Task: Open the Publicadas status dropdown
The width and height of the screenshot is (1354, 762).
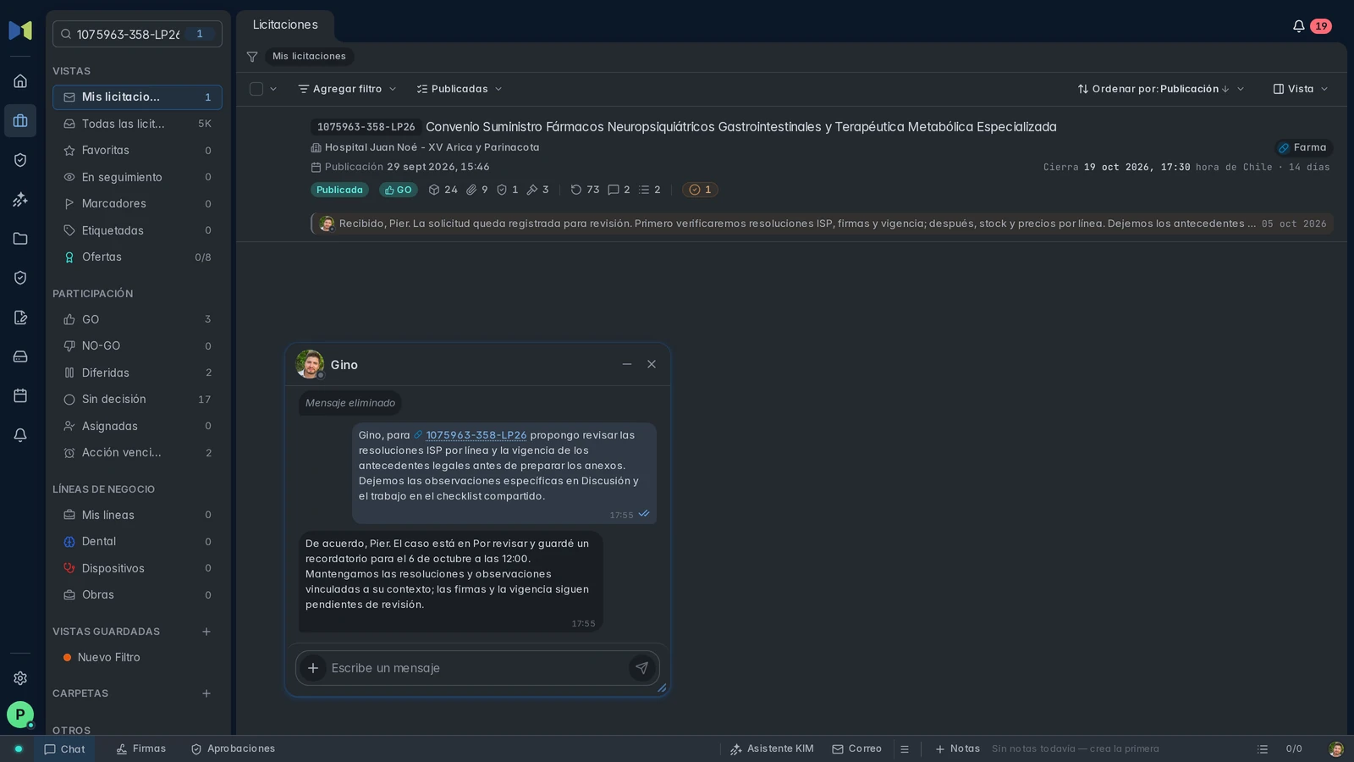Action: pyautogui.click(x=460, y=89)
